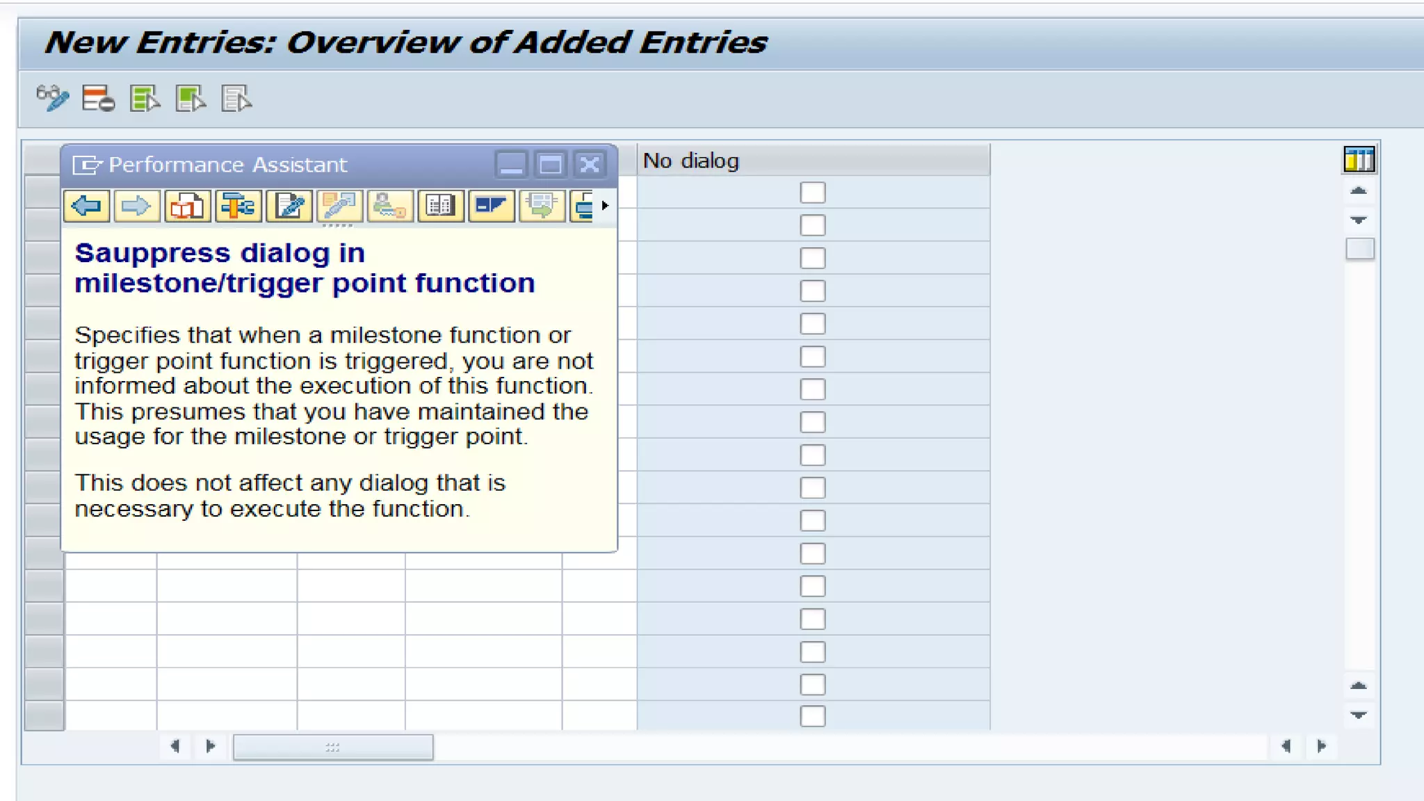Click the Display/Change glasses-pencil icon
Viewport: 1424px width, 801px height.
(53, 98)
